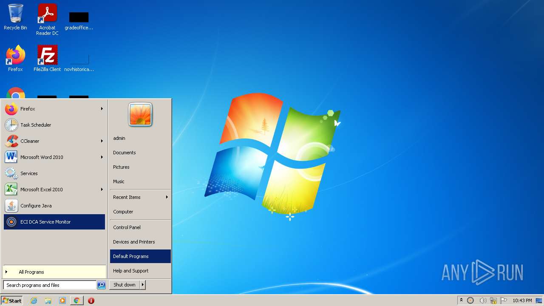The height and width of the screenshot is (306, 544).
Task: Expand the Recent Items submenu arrow
Action: (x=167, y=197)
